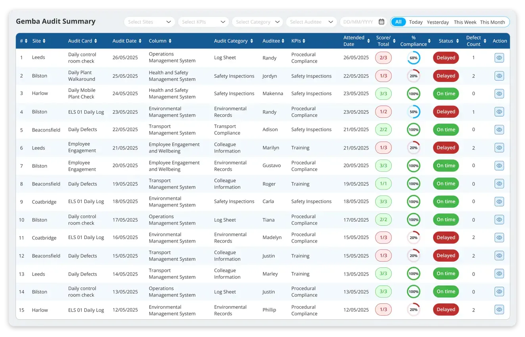The width and height of the screenshot is (525, 337).
Task: Click the eye icon for Leeds Daily control room check
Action: tap(499, 57)
